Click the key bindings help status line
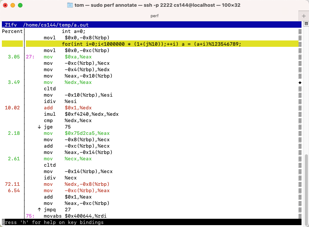The width and height of the screenshot is (309, 227). (152, 222)
